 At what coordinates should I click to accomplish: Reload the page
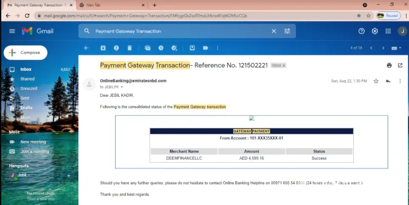click(x=27, y=16)
